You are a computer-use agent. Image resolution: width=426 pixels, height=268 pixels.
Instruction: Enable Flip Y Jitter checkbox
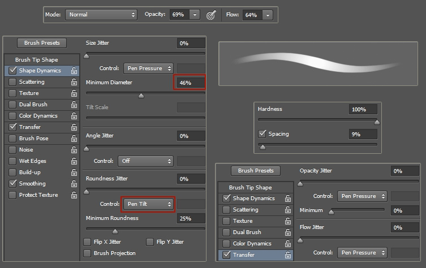[x=150, y=242]
